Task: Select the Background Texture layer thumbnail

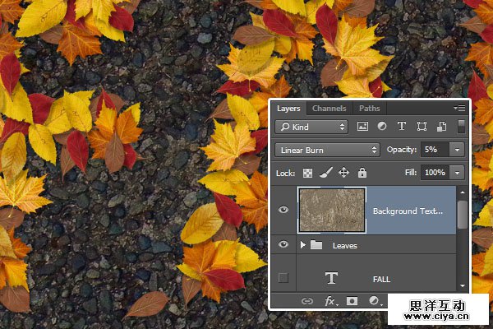Action: point(329,210)
